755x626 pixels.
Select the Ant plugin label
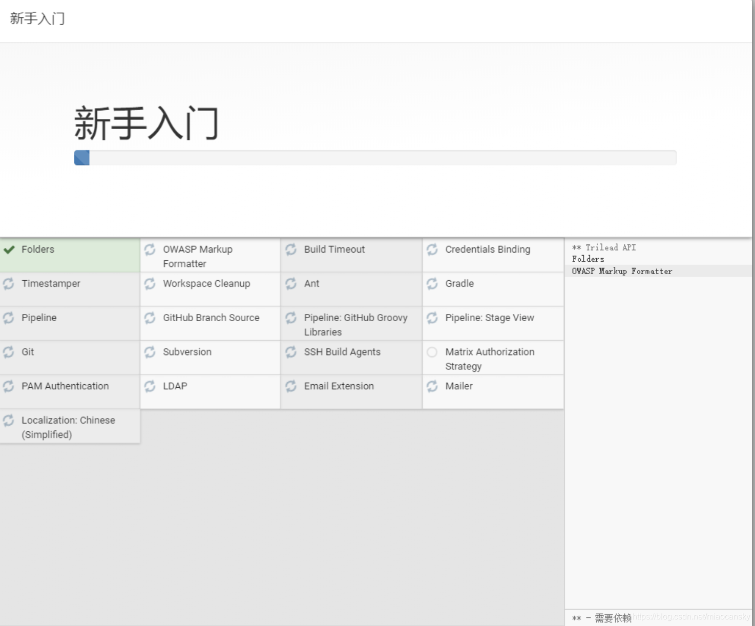click(311, 284)
